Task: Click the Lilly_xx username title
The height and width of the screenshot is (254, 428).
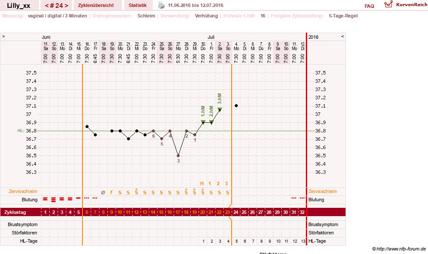Action: [x=19, y=6]
